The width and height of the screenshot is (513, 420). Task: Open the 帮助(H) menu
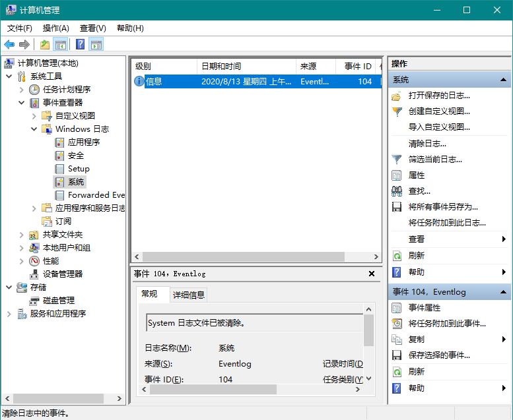[130, 28]
